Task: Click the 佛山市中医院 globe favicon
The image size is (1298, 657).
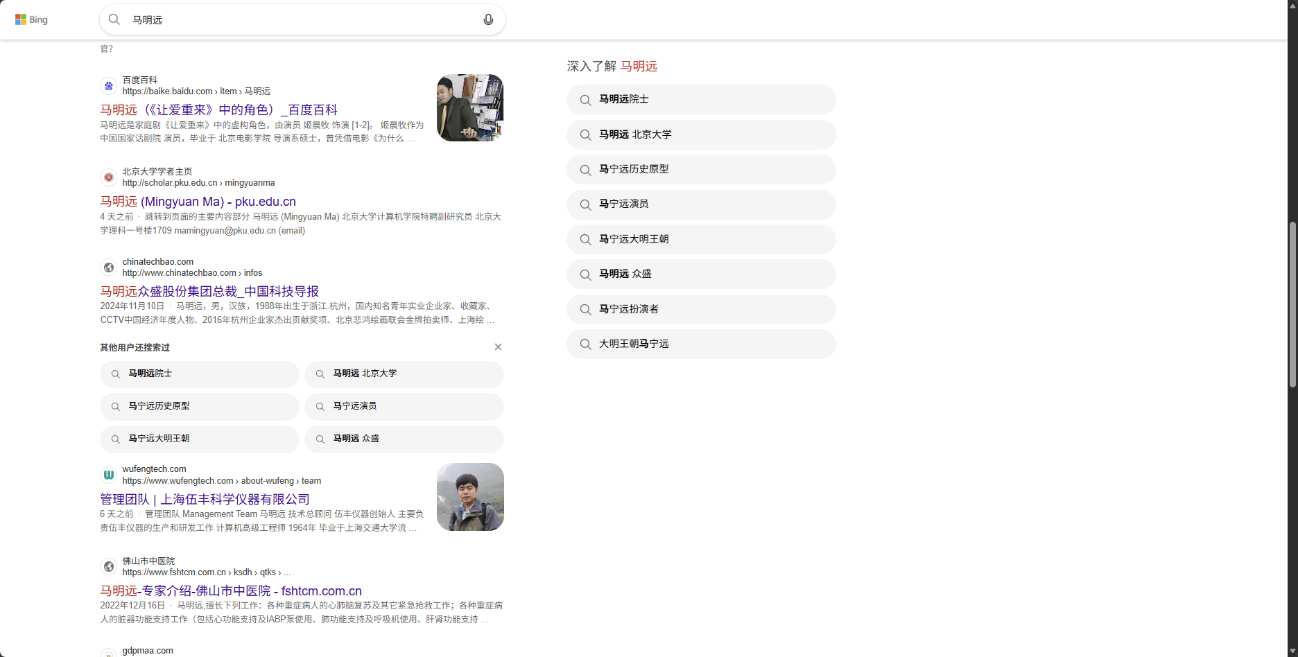Action: (x=108, y=567)
